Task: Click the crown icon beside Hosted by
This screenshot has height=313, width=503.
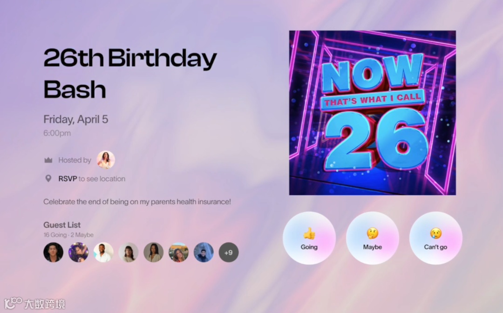Action: pos(48,160)
